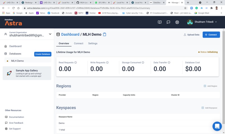Image resolution: width=225 pixels, height=134 pixels.
Task: Bookmark this page with star icon
Action: [185, 8]
